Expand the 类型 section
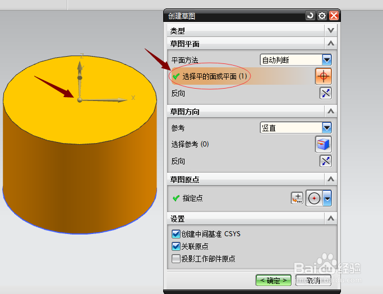 point(331,30)
